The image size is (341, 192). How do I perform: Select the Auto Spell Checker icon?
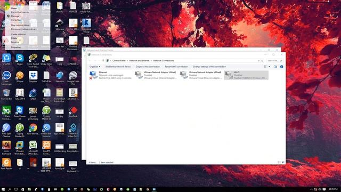tap(6, 130)
